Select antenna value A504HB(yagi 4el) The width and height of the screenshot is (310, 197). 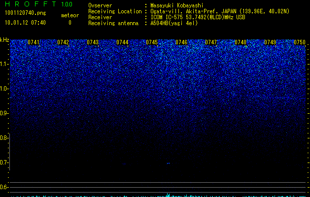pyautogui.click(x=174, y=23)
